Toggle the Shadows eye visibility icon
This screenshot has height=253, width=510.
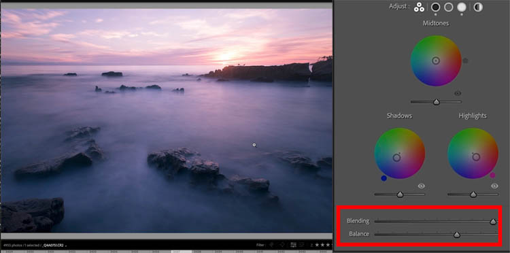[x=422, y=186]
